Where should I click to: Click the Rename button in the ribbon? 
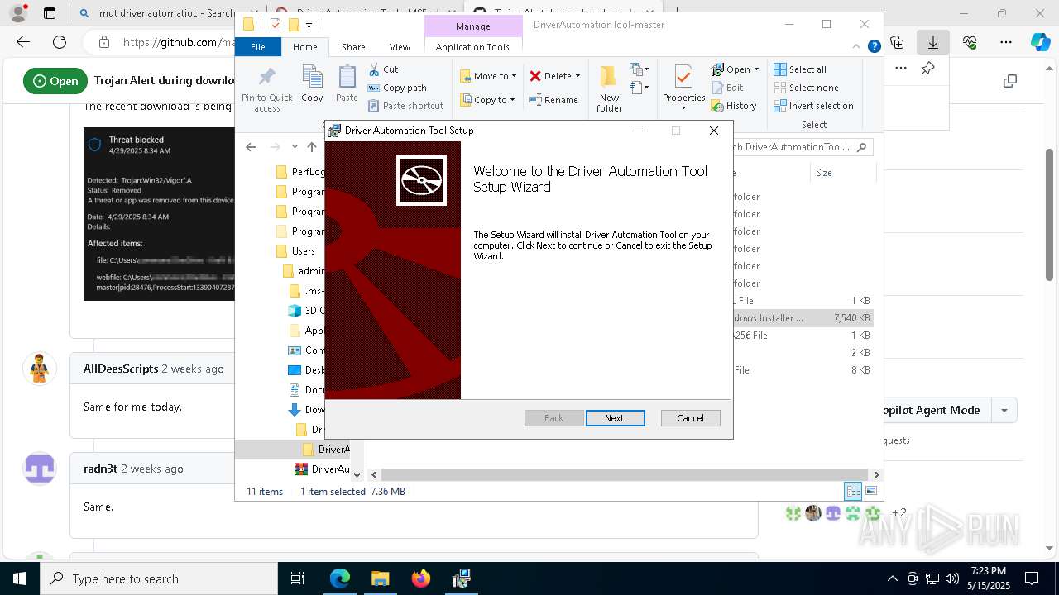(553, 100)
